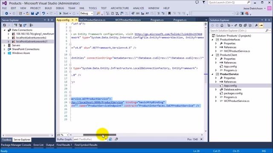Expand the SharePoint Connections node
The width and height of the screenshot is (273, 153).
tap(5, 49)
